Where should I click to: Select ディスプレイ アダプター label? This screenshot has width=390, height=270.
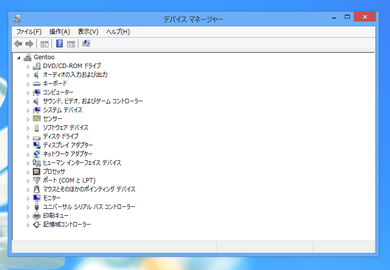pyautogui.click(x=68, y=145)
